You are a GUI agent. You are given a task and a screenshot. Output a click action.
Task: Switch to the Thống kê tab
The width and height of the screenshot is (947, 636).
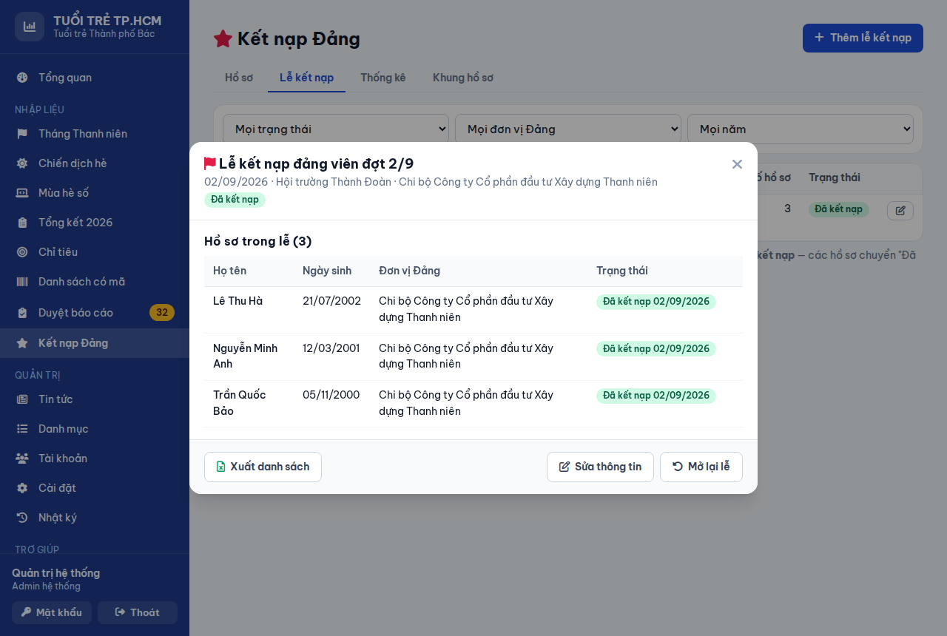point(383,78)
